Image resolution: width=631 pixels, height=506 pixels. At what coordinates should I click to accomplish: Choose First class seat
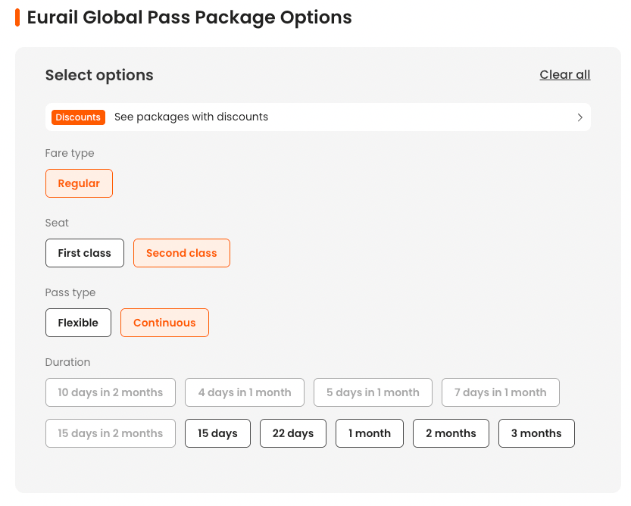point(85,253)
